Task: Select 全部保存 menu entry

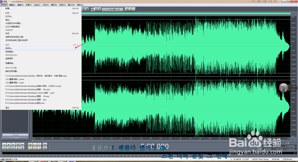Action: coord(41,58)
